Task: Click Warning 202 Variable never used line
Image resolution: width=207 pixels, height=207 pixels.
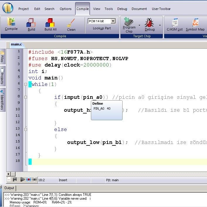Action: point(47,198)
